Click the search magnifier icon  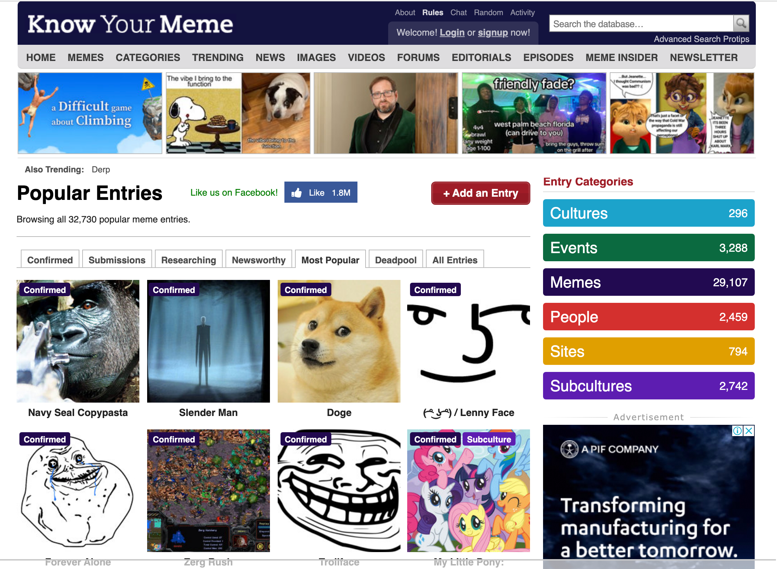point(741,24)
